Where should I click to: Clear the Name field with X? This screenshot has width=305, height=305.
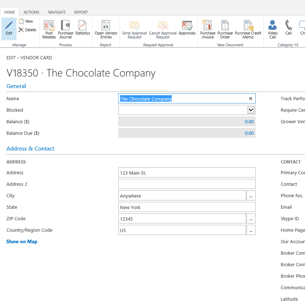tap(250, 99)
